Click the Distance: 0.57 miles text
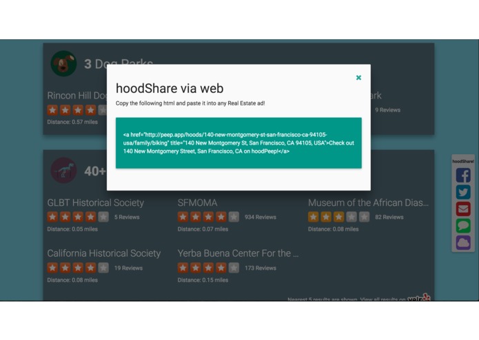The width and height of the screenshot is (479, 340). click(x=72, y=122)
